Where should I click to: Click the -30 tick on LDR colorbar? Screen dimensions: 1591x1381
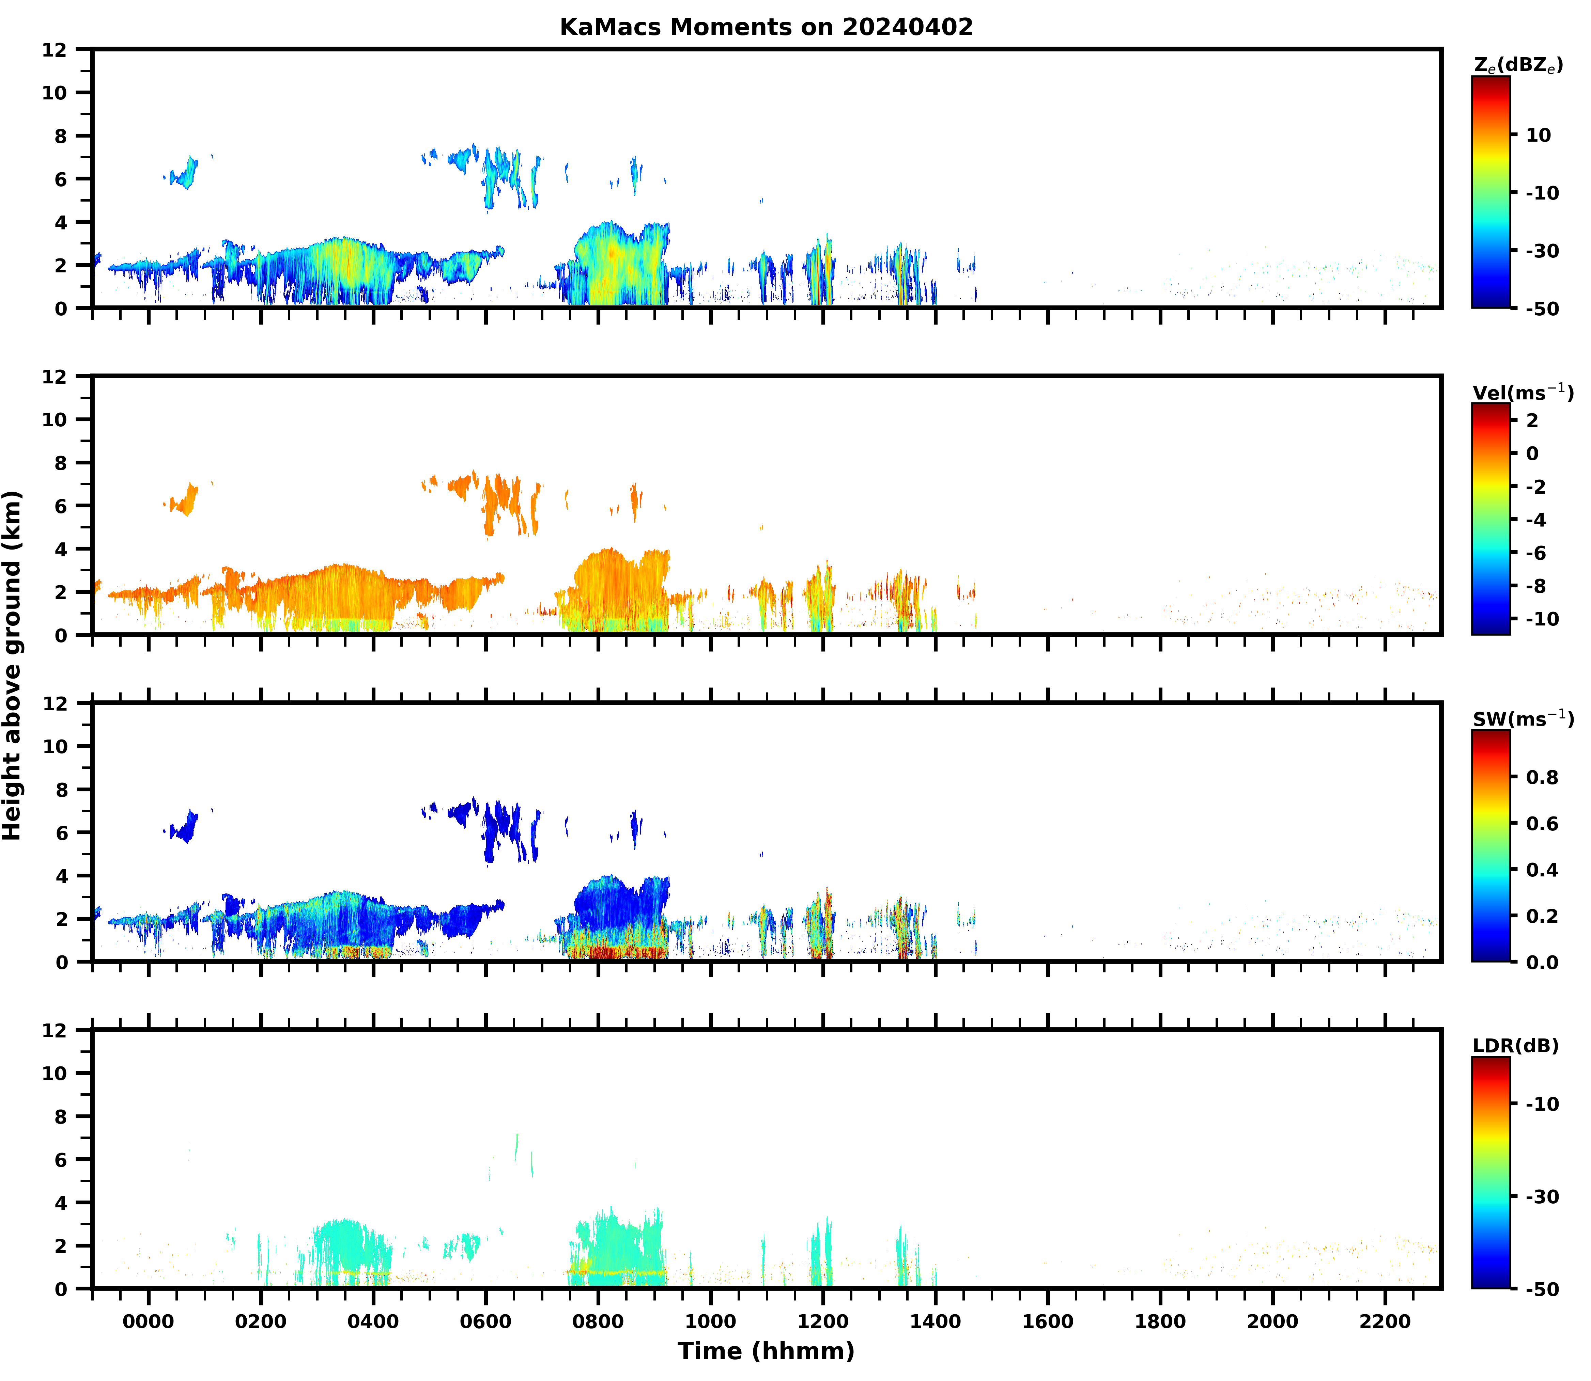[x=1542, y=1196]
